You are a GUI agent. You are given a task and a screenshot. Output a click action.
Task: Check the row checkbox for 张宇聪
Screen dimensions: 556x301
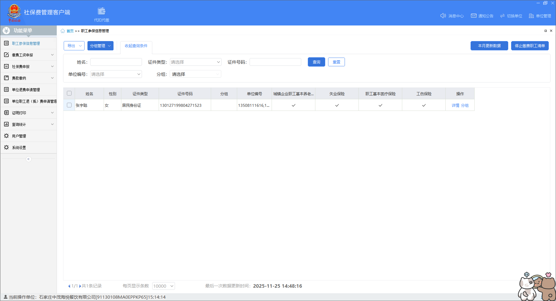point(69,105)
